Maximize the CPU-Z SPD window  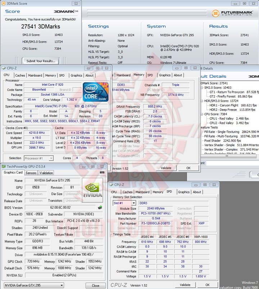[x=205, y=185]
